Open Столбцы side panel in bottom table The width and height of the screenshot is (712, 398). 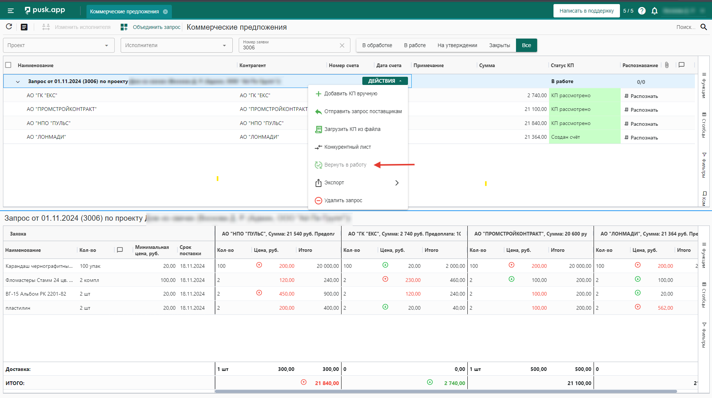pos(704,295)
